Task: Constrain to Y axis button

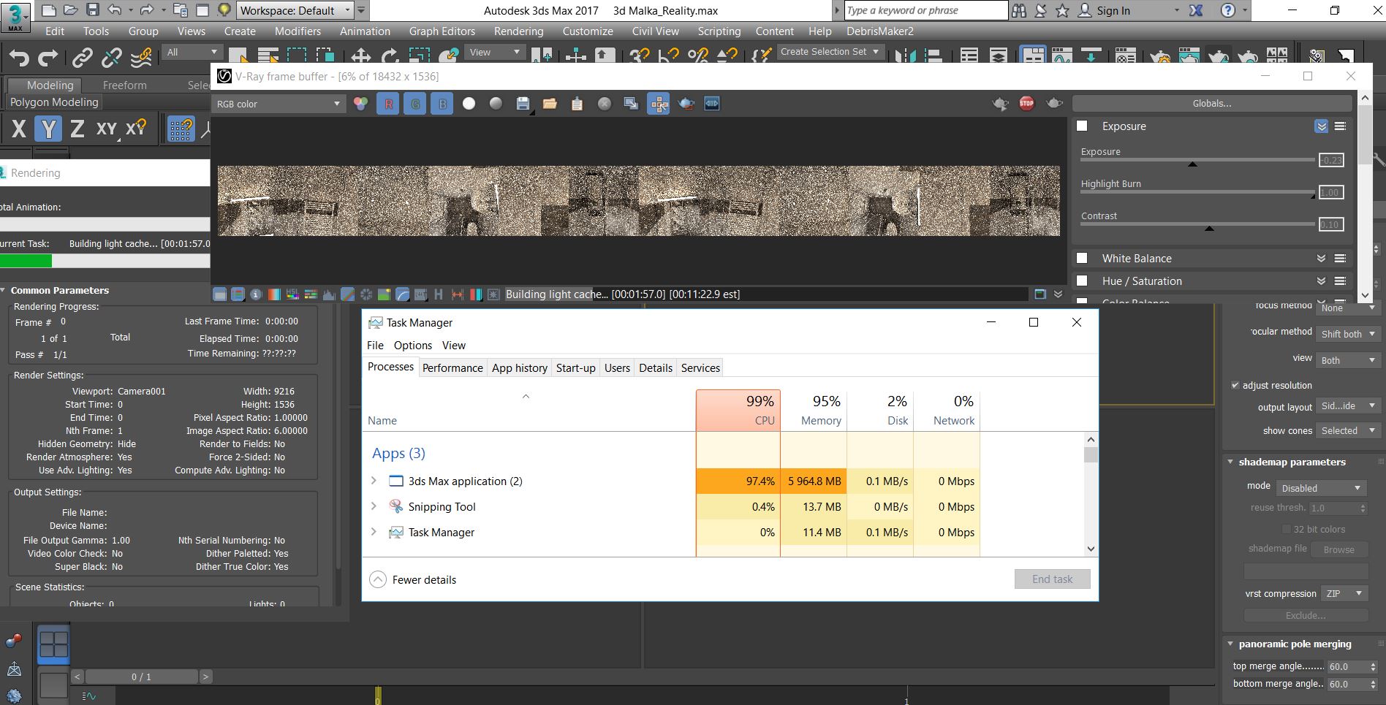Action: point(48,129)
